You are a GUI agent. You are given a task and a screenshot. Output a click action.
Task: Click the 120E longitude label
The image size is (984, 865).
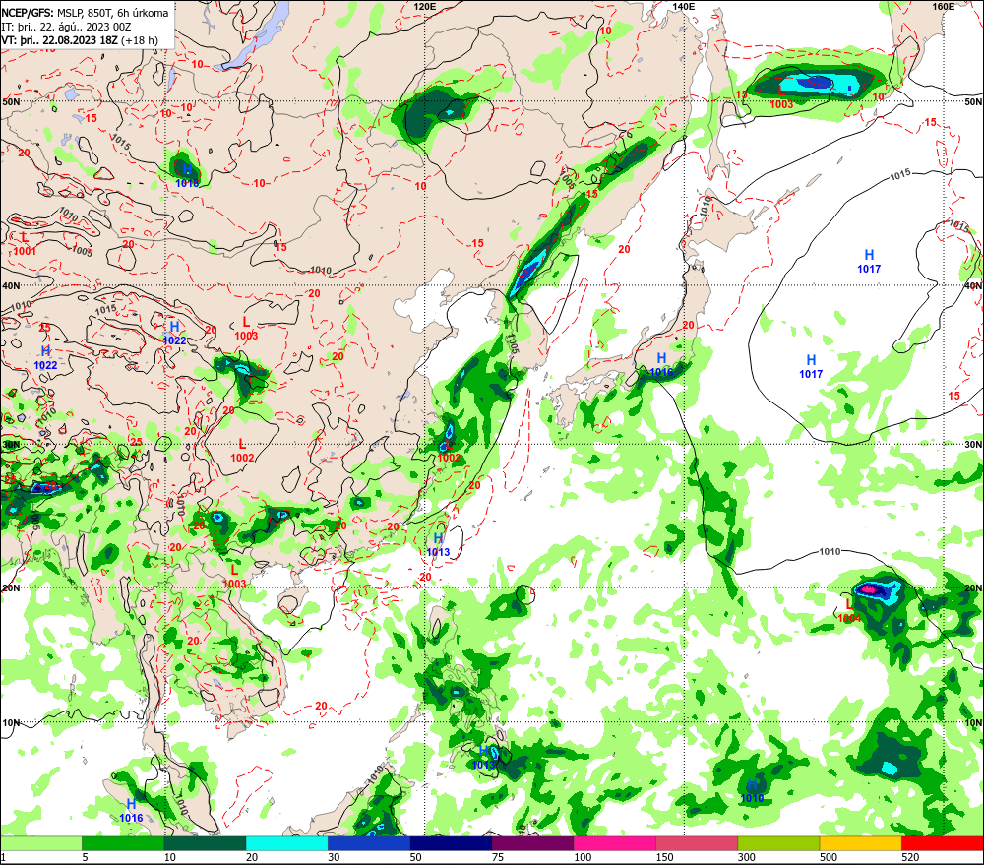coord(425,6)
